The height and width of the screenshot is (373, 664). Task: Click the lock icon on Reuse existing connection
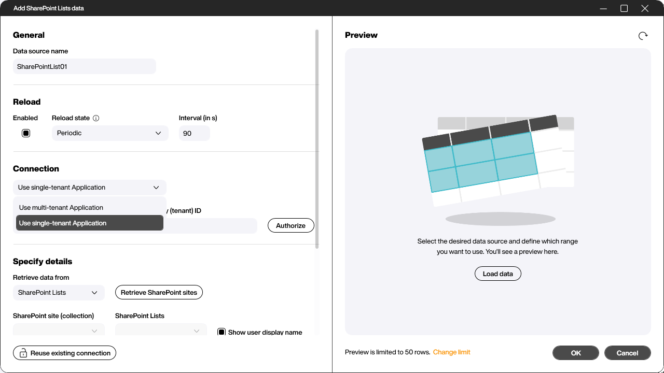[23, 353]
